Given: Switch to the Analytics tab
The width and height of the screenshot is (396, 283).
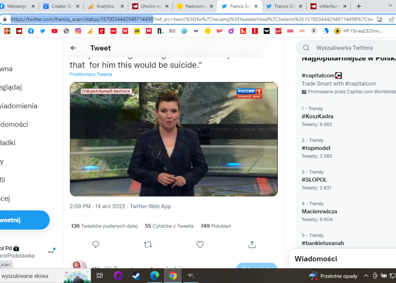Looking at the screenshot, I should pos(103,6).
